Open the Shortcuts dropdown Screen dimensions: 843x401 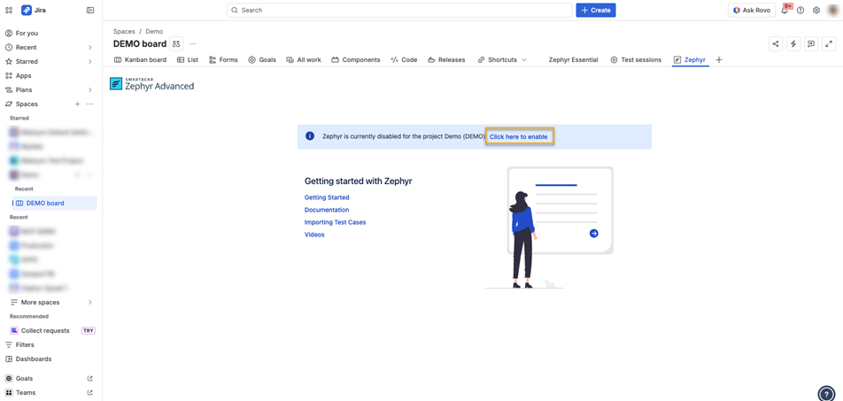point(502,59)
